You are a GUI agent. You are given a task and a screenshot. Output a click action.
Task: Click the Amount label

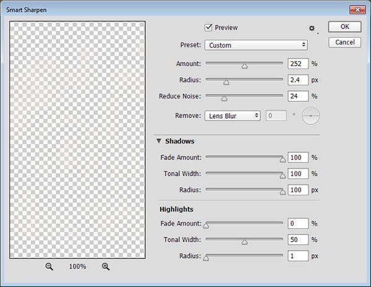tap(189, 64)
